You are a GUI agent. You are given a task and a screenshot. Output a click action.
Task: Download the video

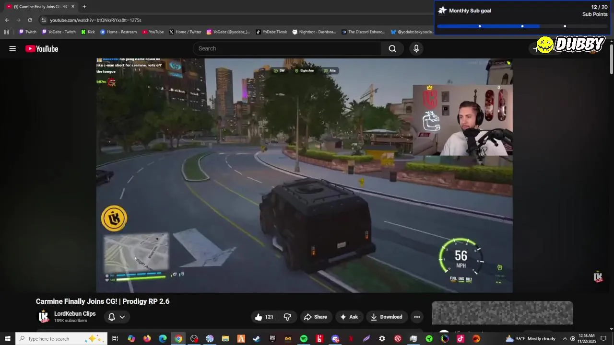tap(387, 317)
